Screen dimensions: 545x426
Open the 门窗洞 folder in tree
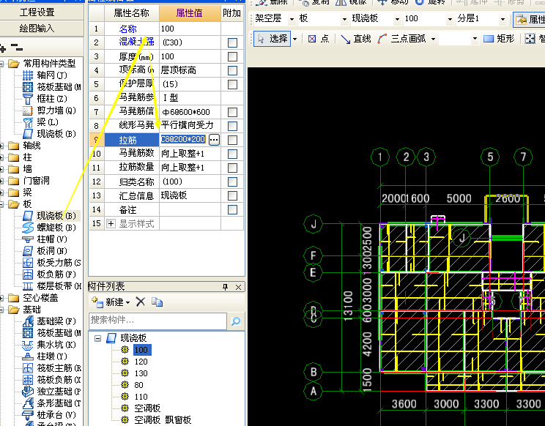tap(29, 181)
